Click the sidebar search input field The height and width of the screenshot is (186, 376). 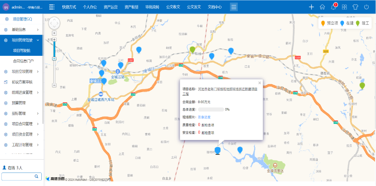click(17, 176)
